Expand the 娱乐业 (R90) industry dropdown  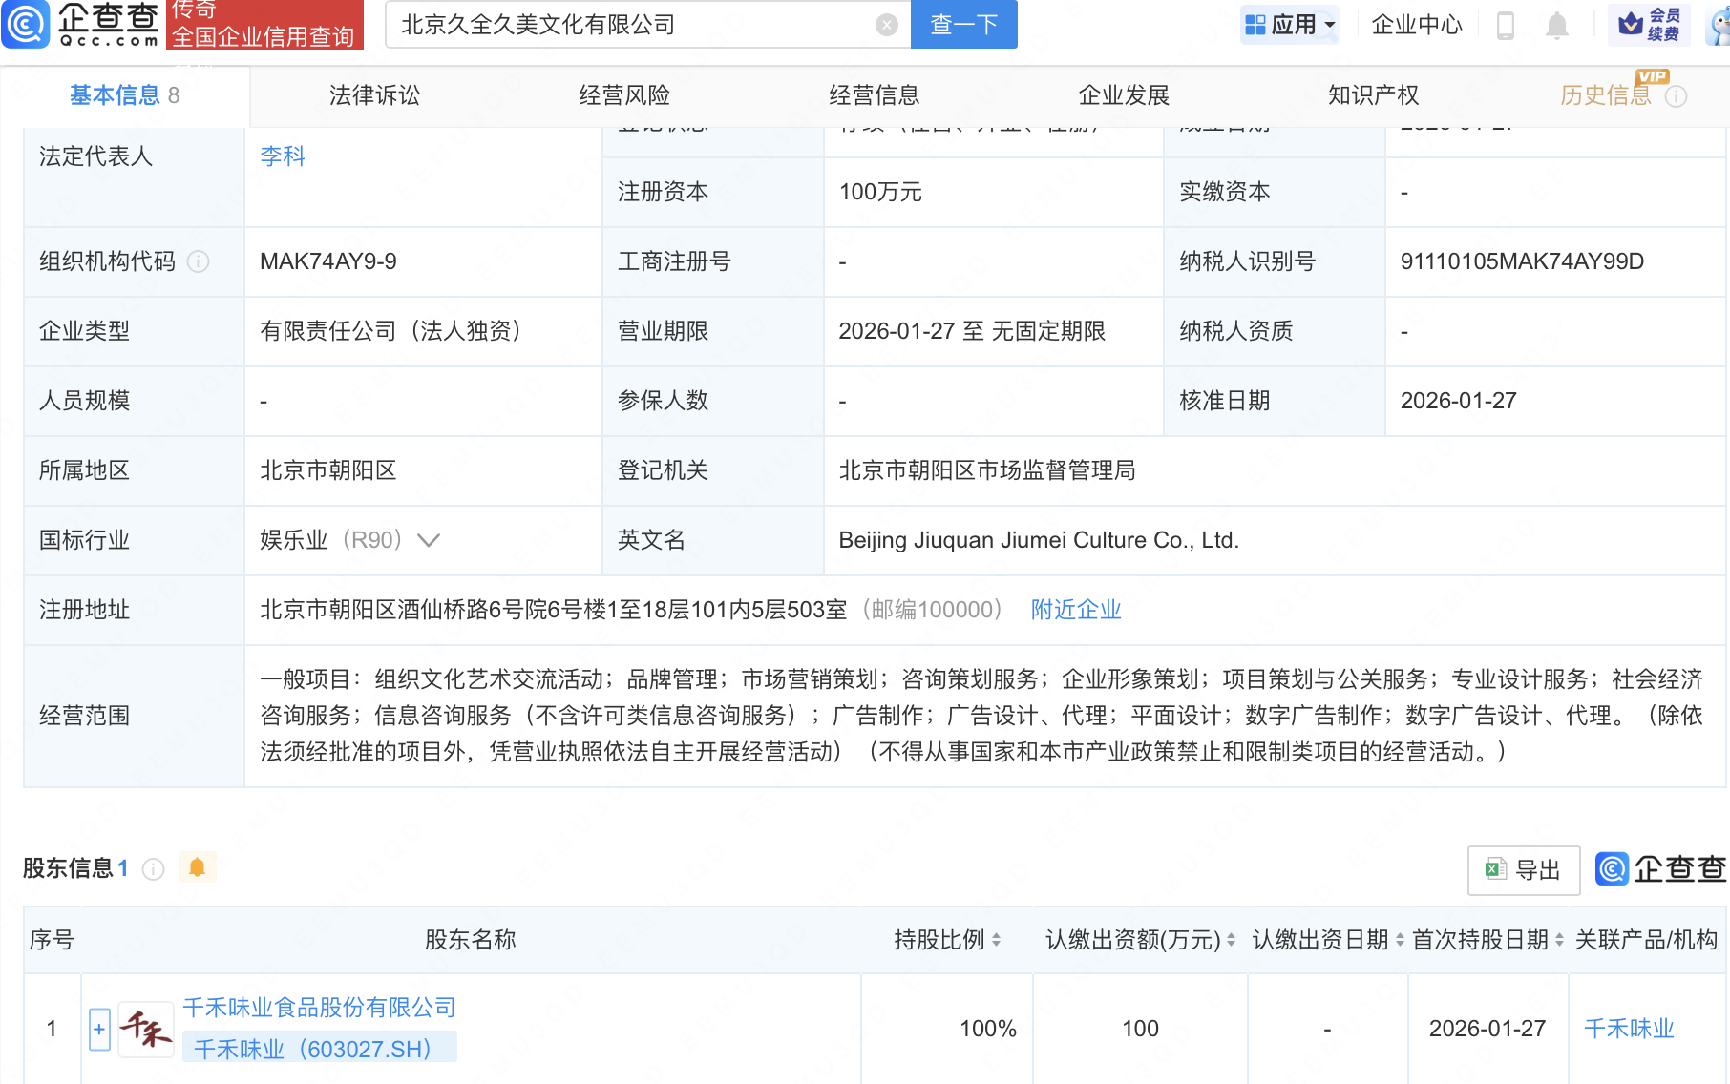click(x=429, y=540)
